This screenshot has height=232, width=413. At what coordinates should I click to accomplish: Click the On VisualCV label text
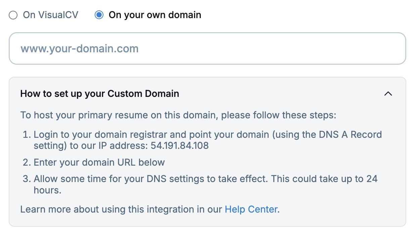(x=50, y=15)
